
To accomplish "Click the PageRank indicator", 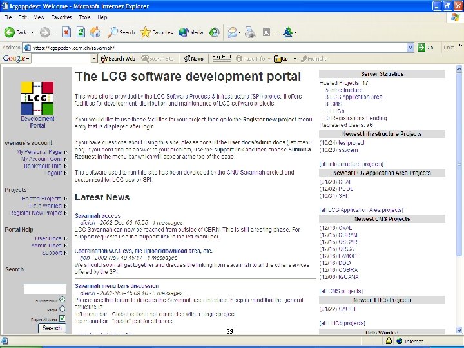I will [222, 58].
